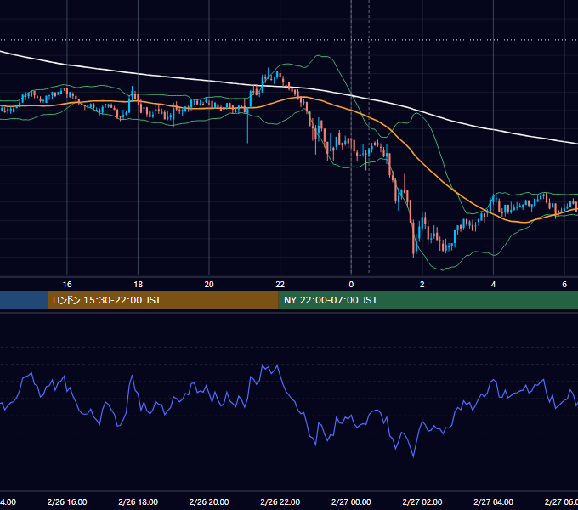Click the 0 hour label on price chart

(351, 285)
